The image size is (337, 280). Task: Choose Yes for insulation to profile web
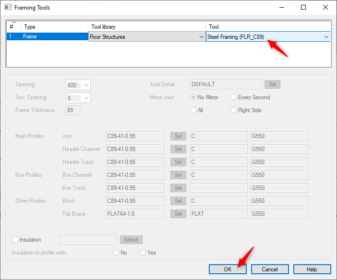(x=143, y=253)
